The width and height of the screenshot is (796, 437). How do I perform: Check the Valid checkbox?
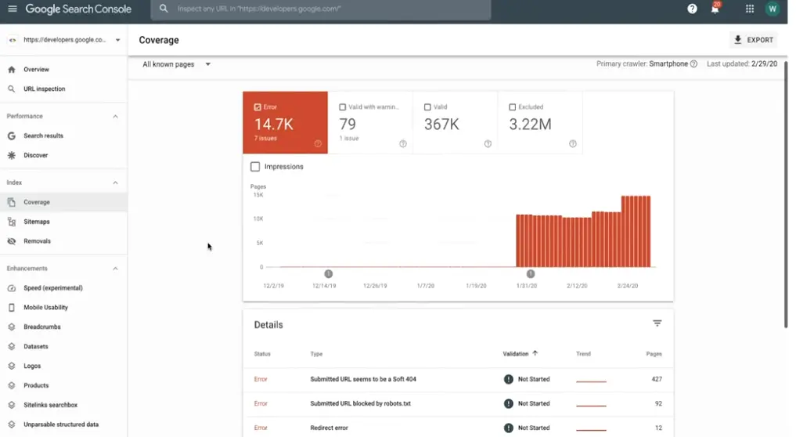point(427,107)
